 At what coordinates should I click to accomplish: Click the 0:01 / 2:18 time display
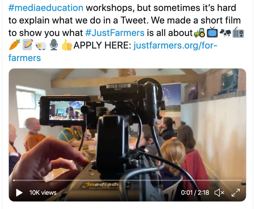pos(195,193)
